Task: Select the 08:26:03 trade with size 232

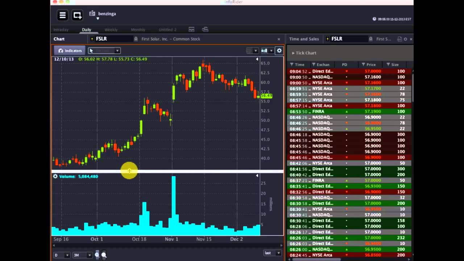Action: coord(349,238)
